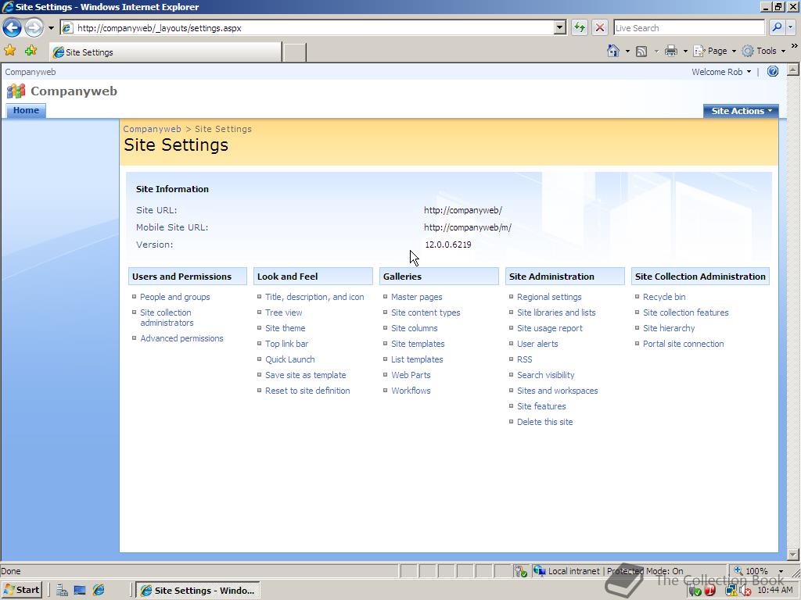Click into the Live Search box
This screenshot has width=801, height=600.
click(688, 27)
